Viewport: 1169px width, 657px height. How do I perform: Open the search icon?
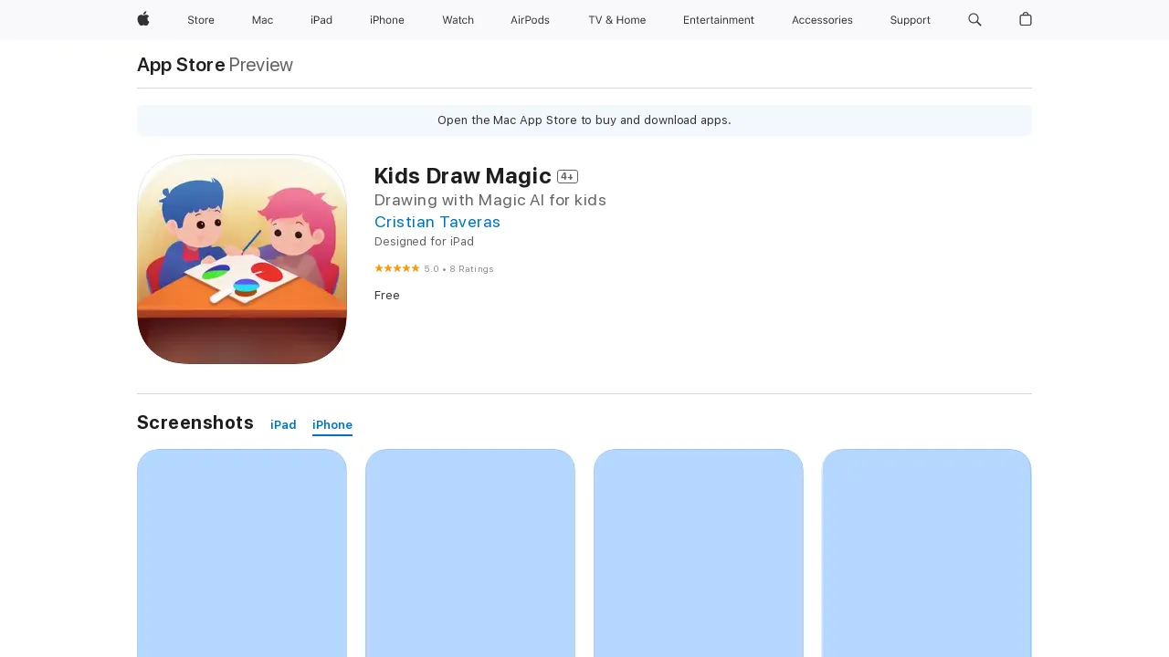[974, 20]
